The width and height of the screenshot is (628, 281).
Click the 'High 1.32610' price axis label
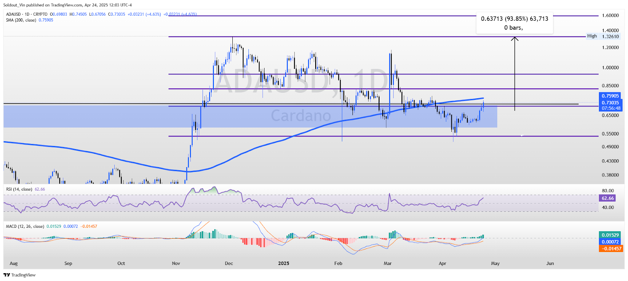[x=603, y=36]
